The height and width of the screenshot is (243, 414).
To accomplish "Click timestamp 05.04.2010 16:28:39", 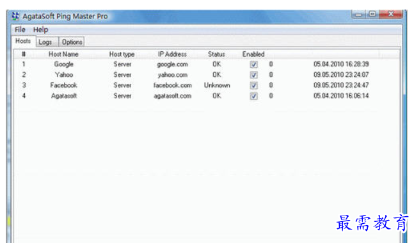I will (341, 64).
